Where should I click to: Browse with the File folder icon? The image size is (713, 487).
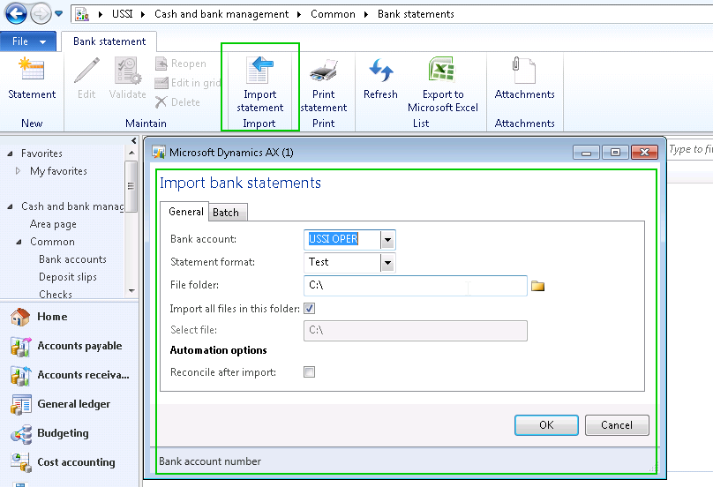[x=537, y=286]
